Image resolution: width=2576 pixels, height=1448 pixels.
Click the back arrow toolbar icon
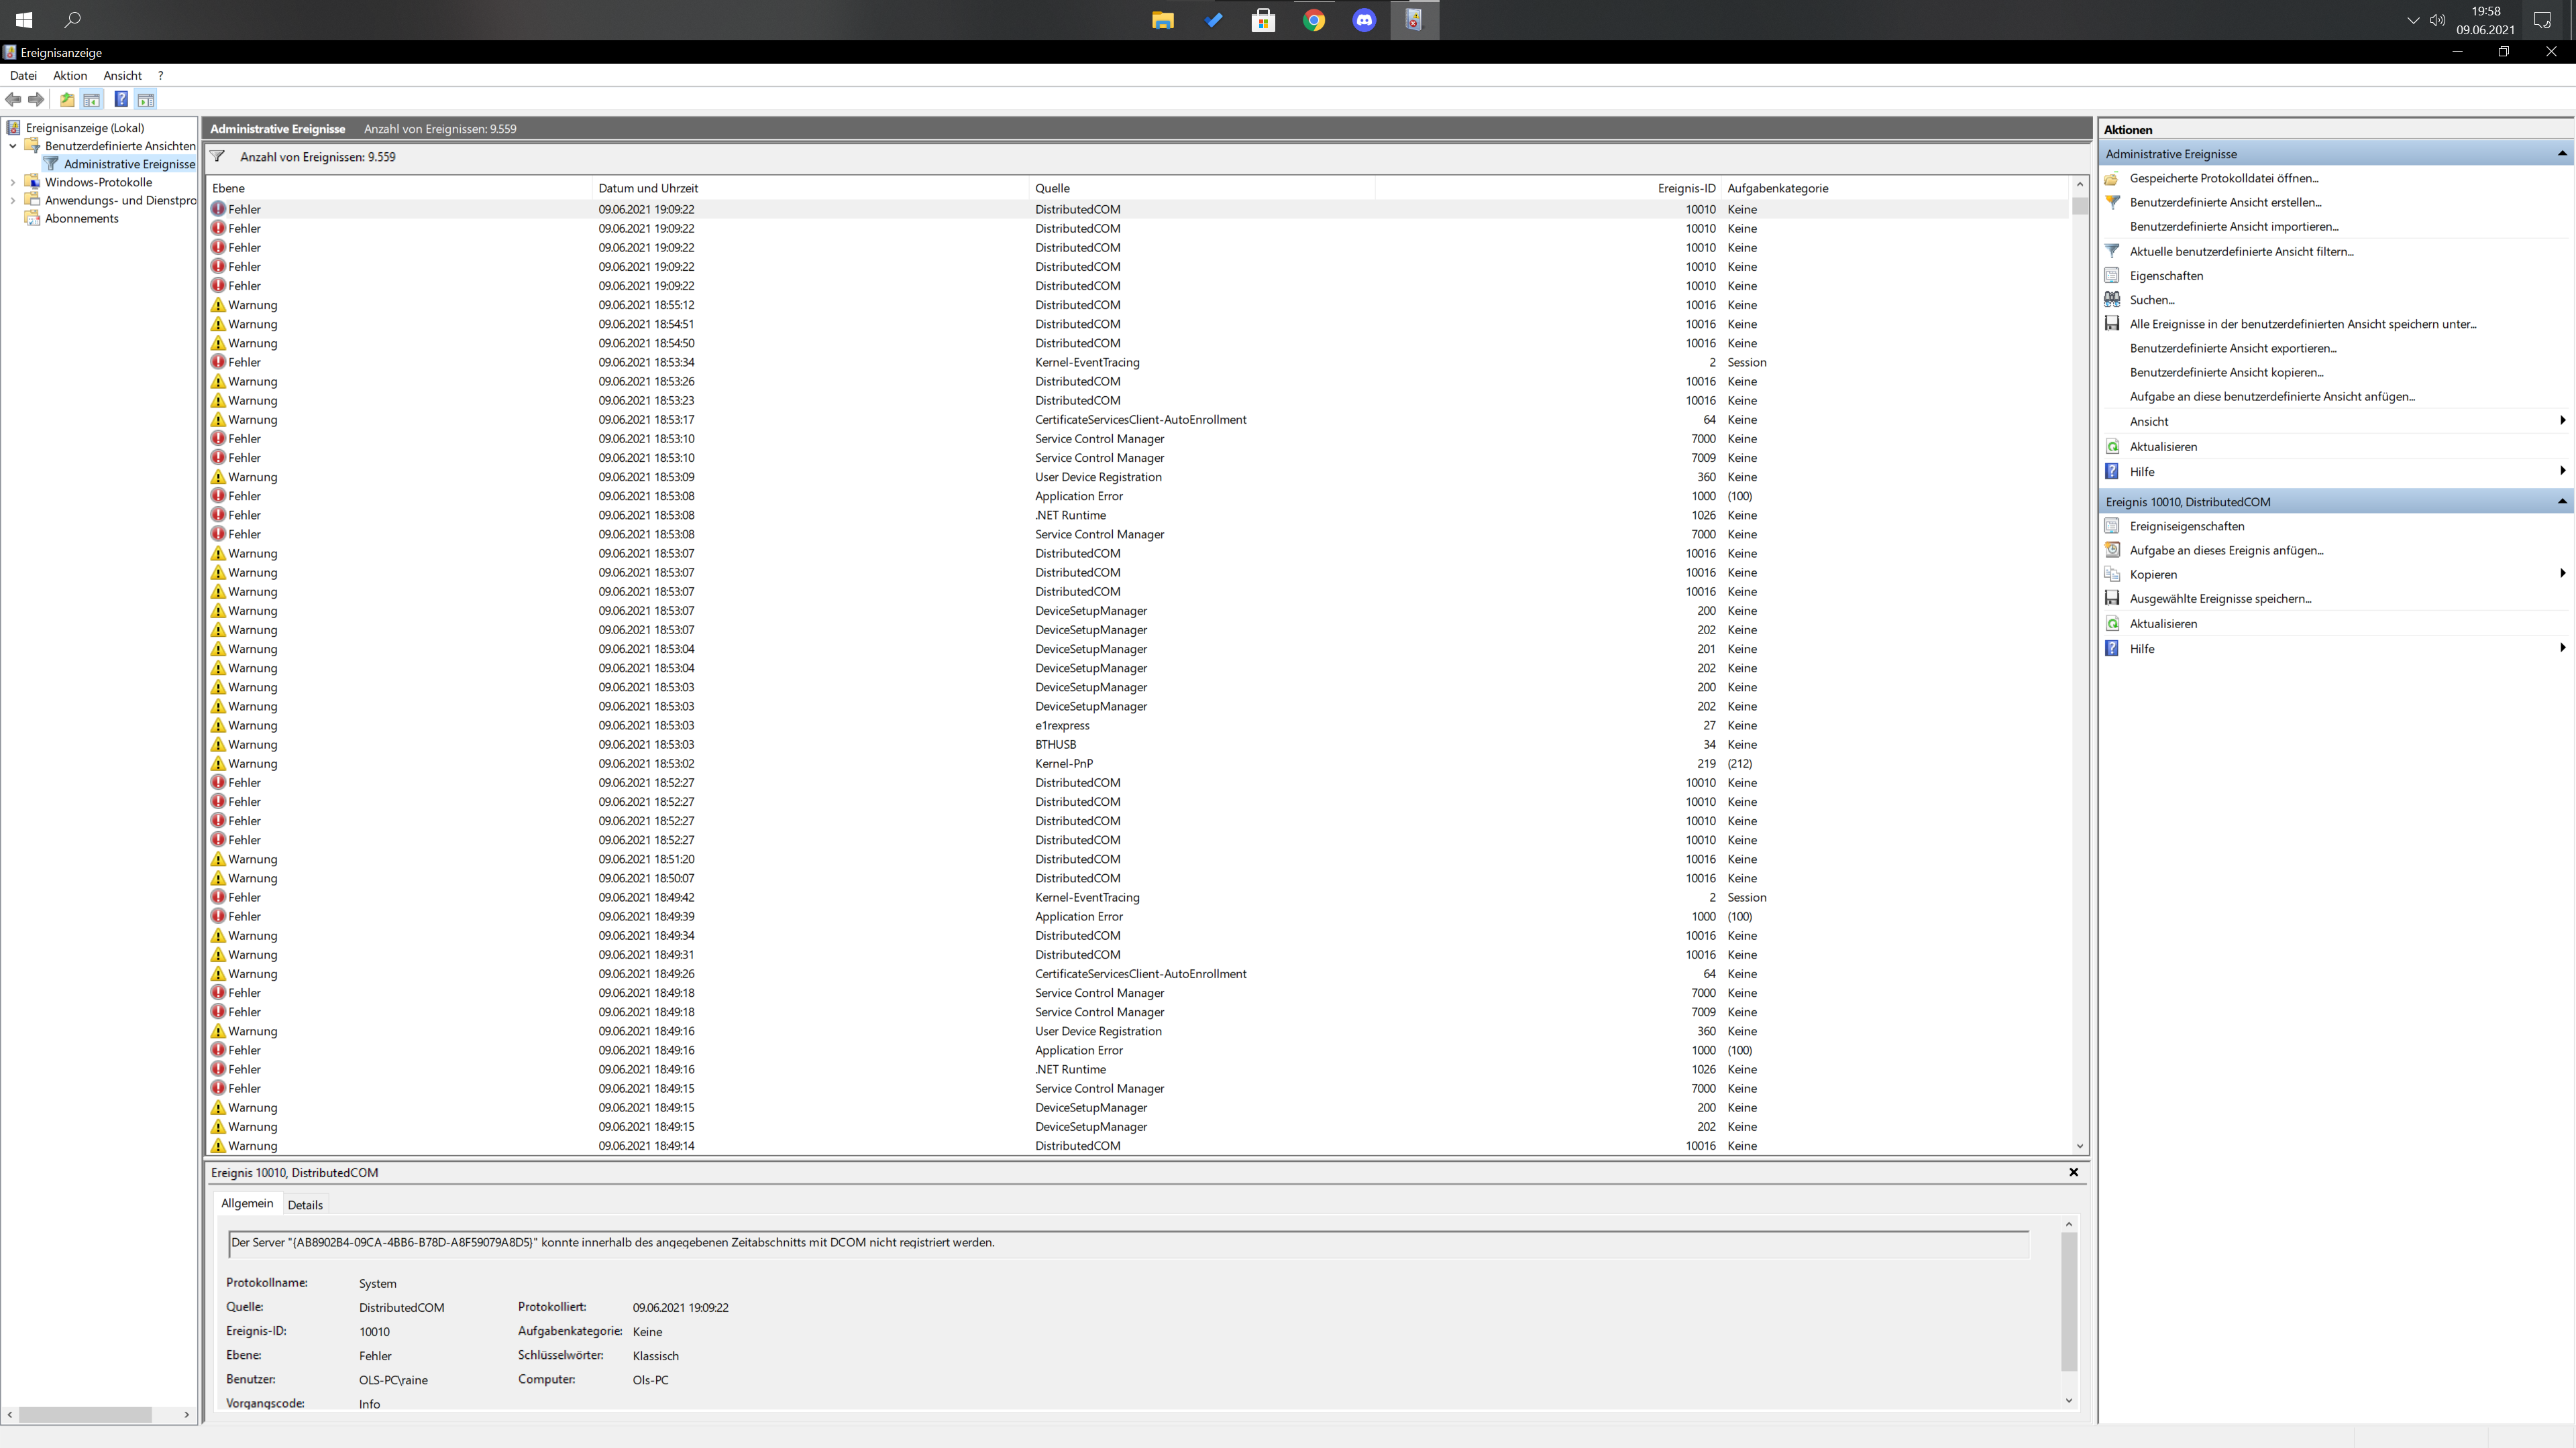tap(13, 99)
